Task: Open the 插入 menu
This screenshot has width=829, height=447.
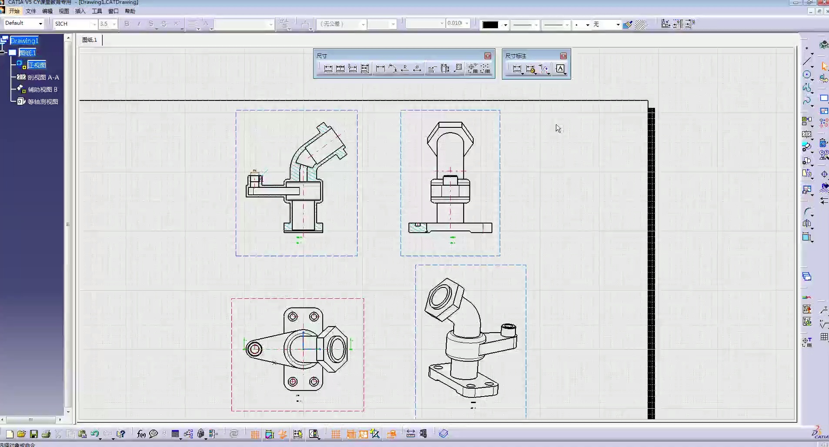Action: pyautogui.click(x=80, y=11)
